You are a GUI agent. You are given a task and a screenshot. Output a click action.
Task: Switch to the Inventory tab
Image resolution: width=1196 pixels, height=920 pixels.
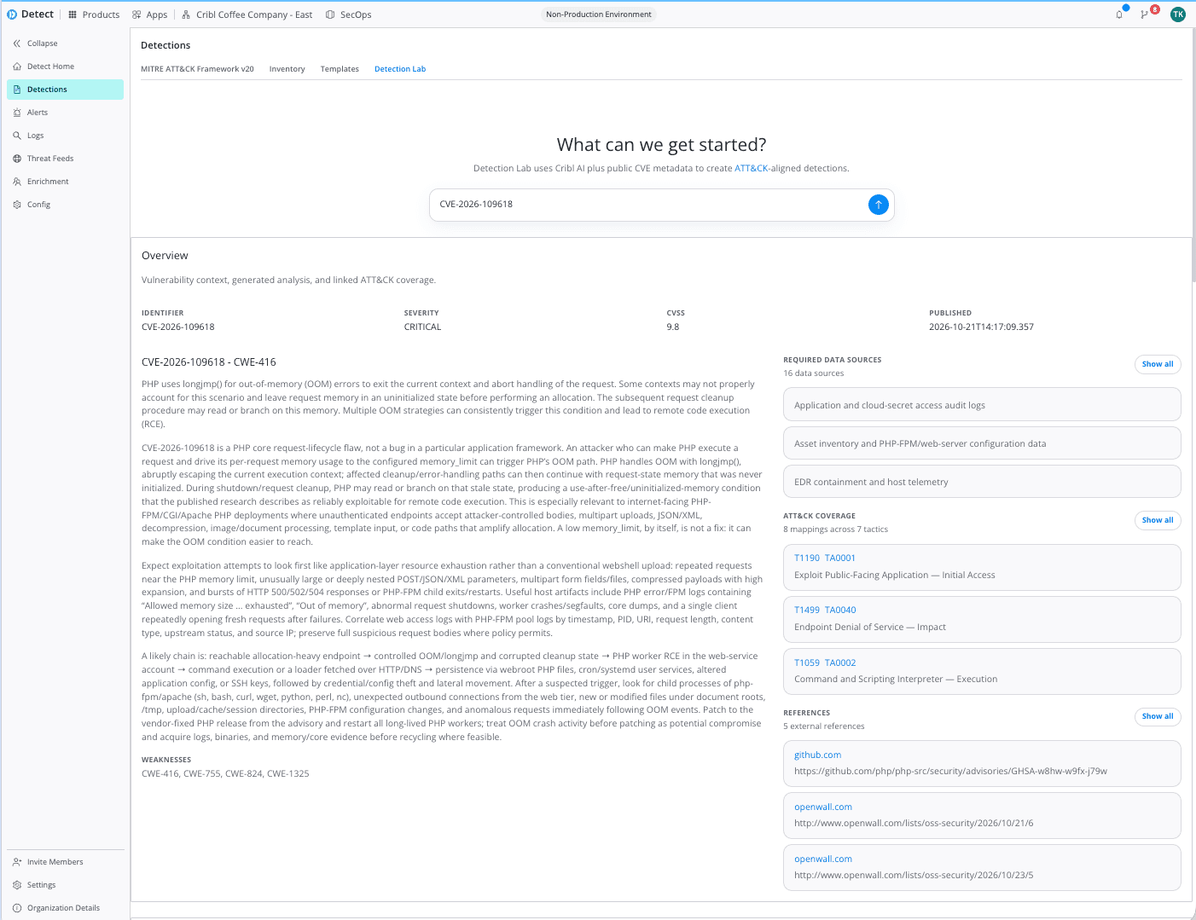pos(287,69)
